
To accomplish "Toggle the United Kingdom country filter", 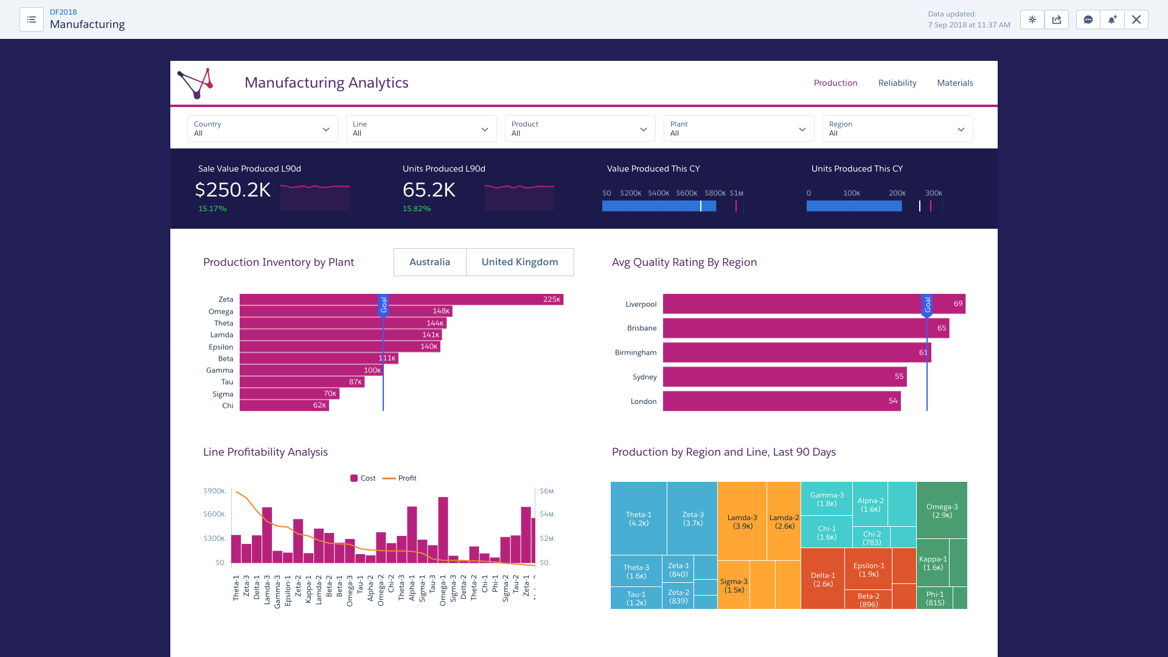I will [x=520, y=262].
